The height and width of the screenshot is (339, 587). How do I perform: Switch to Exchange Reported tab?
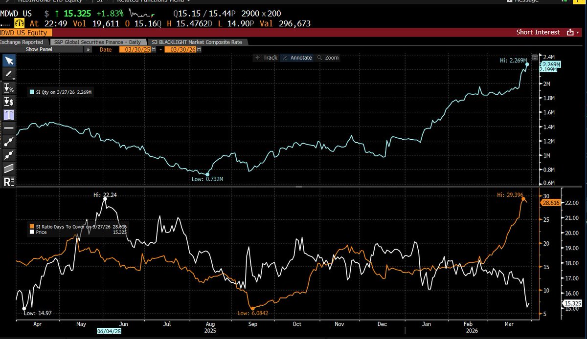tap(21, 42)
